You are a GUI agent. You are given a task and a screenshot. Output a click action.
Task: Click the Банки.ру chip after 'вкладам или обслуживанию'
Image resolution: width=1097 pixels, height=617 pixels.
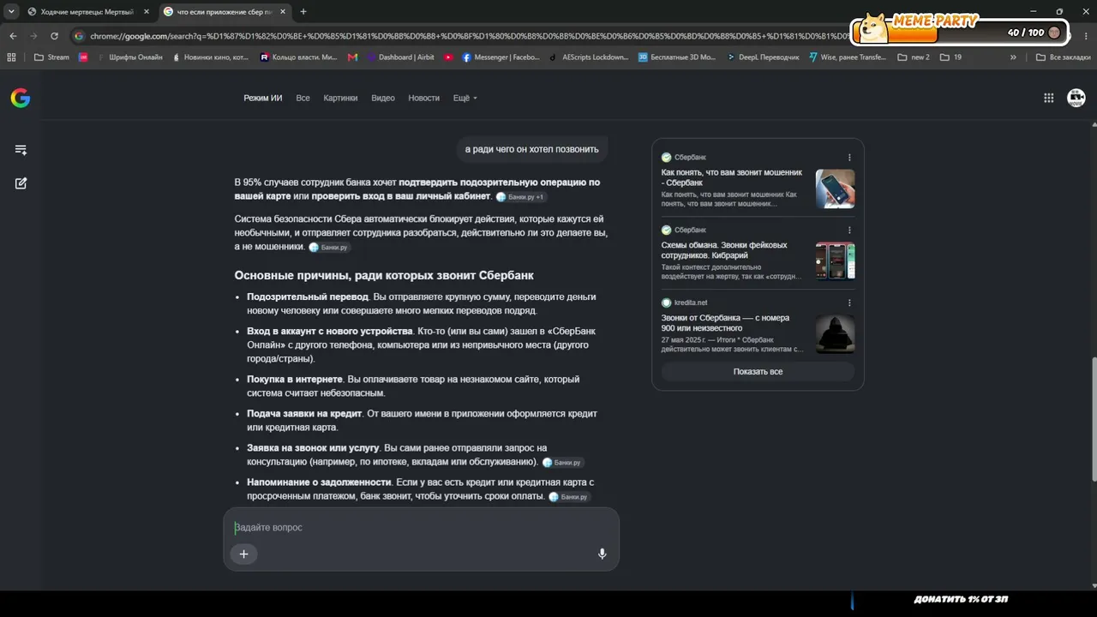point(562,463)
